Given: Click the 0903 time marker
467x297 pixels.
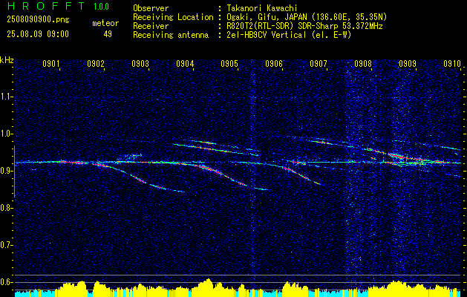Looking at the screenshot, I should click(140, 64).
